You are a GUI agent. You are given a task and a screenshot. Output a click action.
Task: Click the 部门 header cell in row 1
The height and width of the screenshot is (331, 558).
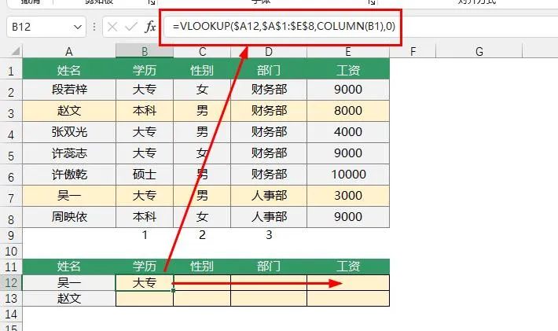click(x=269, y=69)
